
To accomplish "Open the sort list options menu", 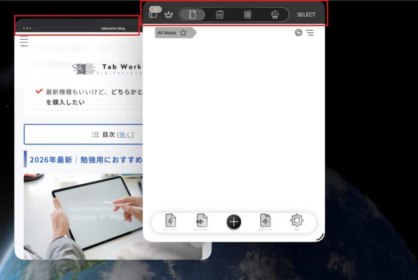I will tap(310, 32).
